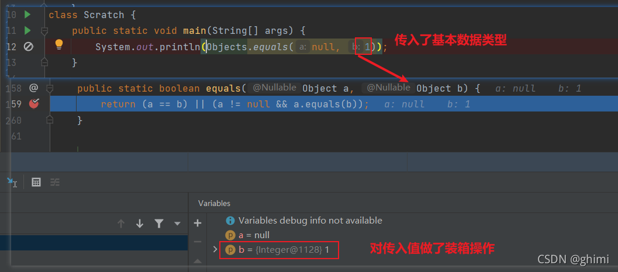Click the closing fold marker on line 260
Image resolution: width=618 pixels, height=272 pixels.
(49, 120)
